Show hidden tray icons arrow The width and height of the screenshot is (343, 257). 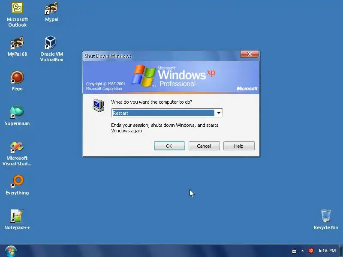(302, 251)
